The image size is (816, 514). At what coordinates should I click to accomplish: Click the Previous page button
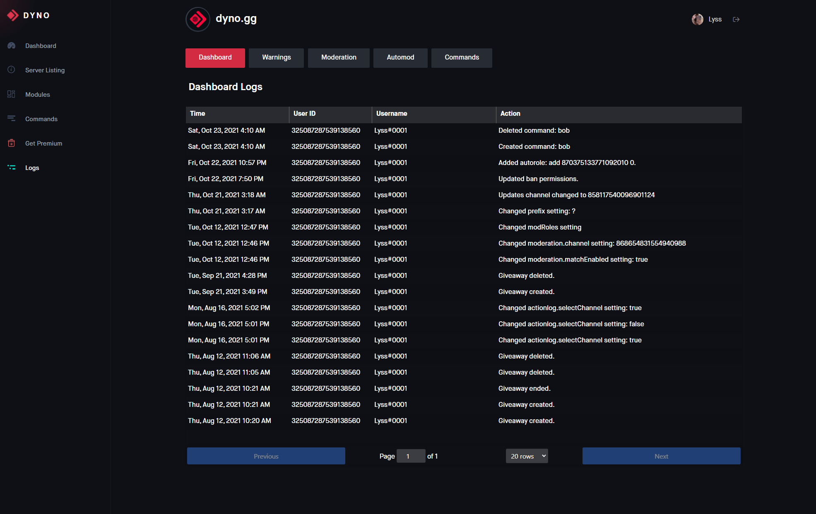[266, 455]
